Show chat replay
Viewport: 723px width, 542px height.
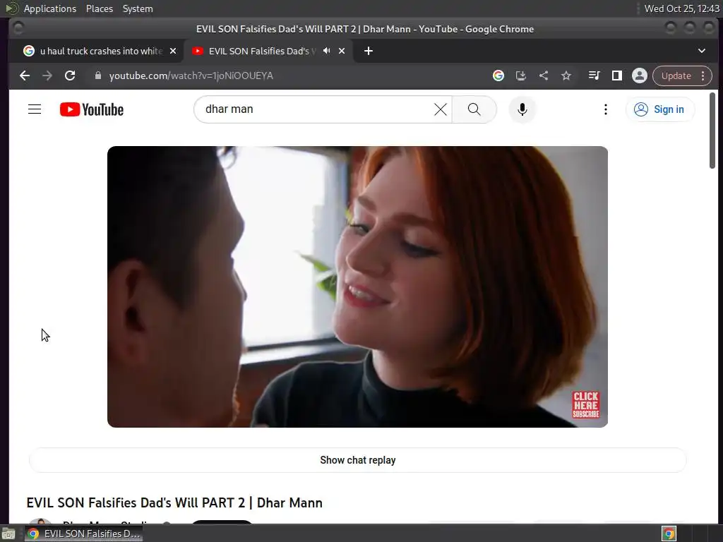point(357,460)
